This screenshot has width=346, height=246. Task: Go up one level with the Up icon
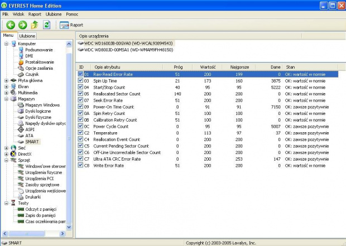(x=35, y=25)
